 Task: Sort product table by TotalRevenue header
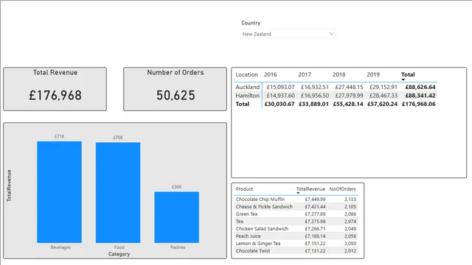point(310,189)
